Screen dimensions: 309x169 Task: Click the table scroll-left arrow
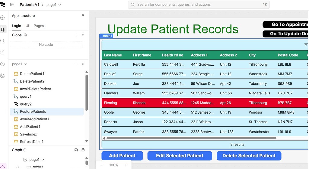coord(104,138)
